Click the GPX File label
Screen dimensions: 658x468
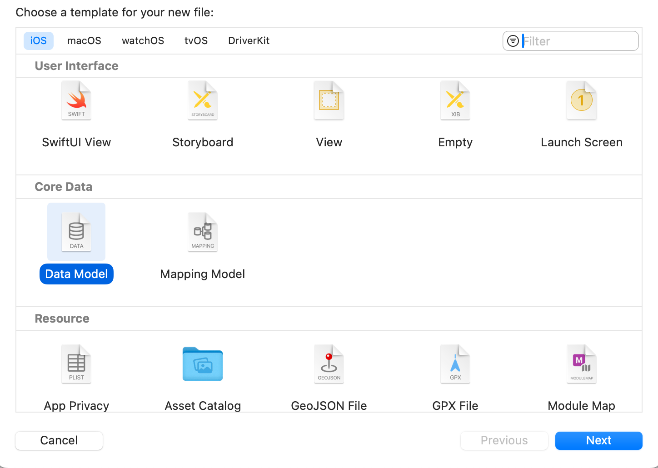(455, 406)
